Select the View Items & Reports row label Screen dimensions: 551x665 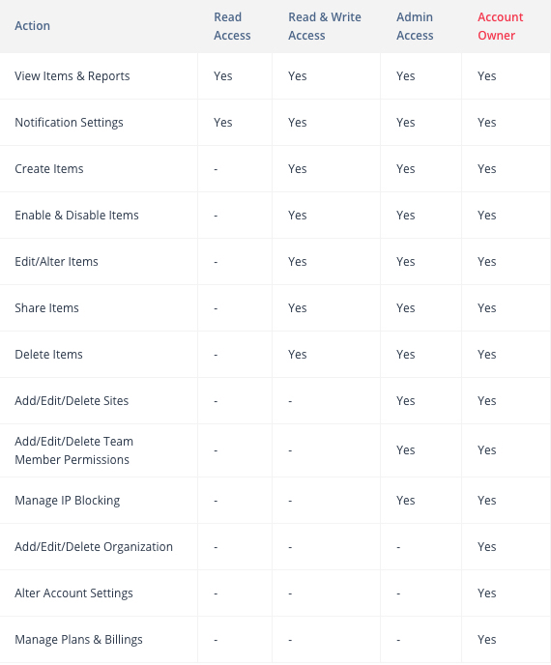coord(72,76)
